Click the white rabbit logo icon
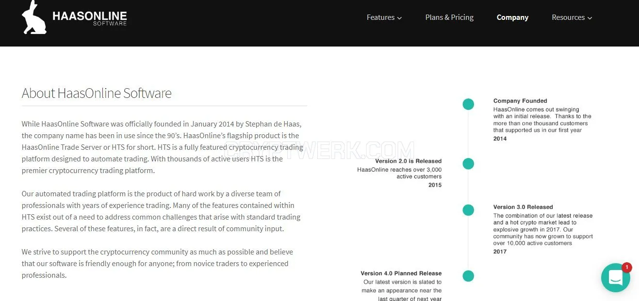 [x=34, y=17]
